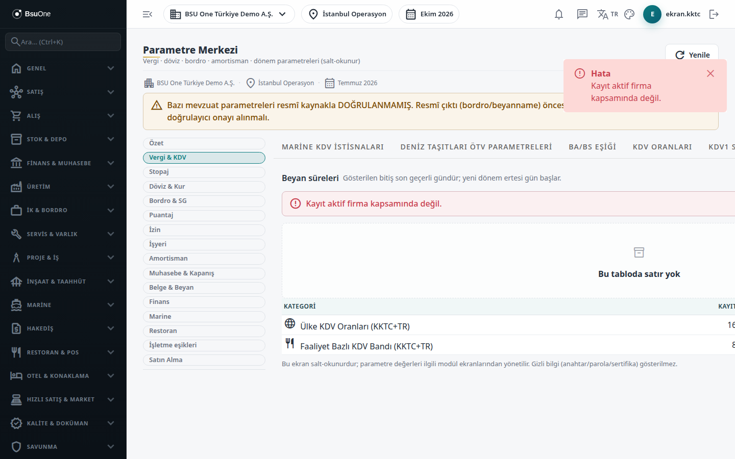Focus the Ara search field
735x459 pixels.
click(63, 42)
